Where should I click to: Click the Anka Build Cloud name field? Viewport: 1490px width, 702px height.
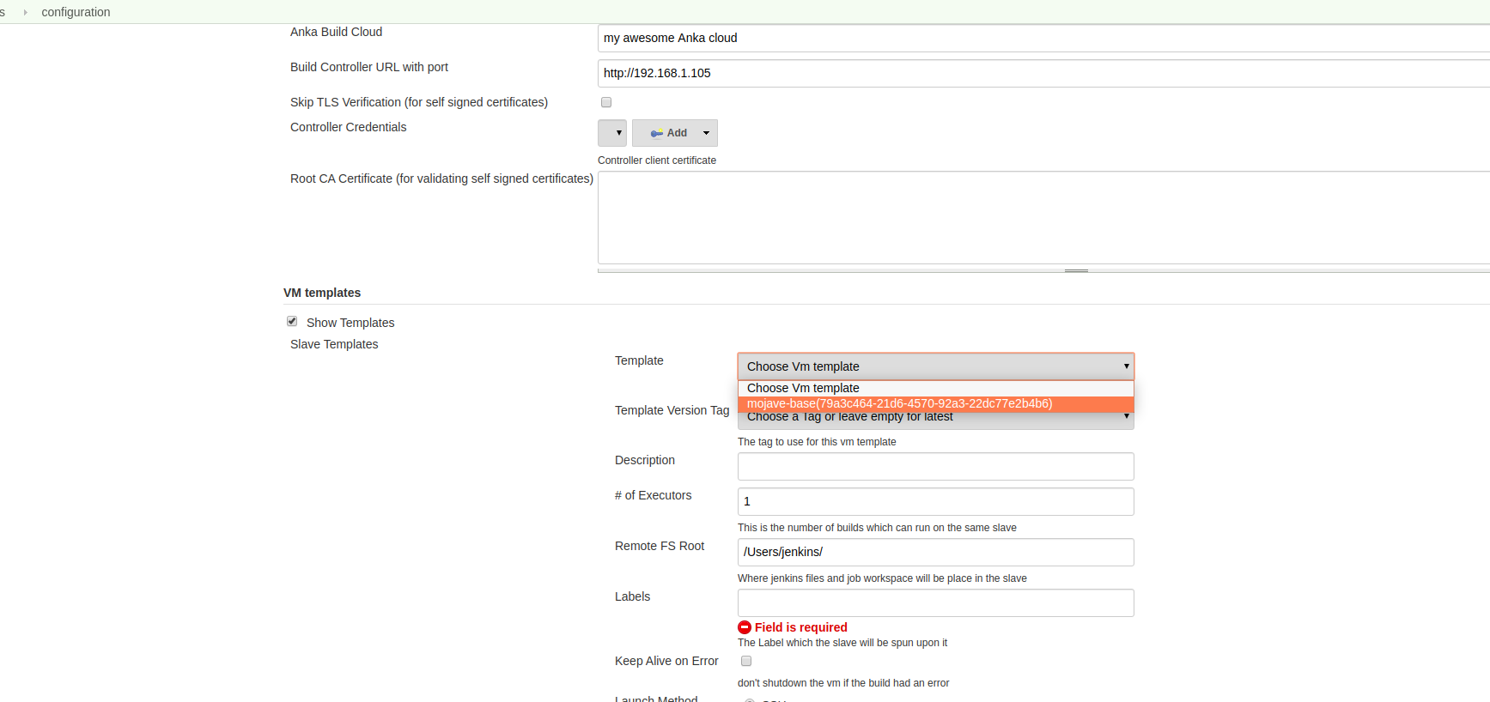click(x=1031, y=38)
